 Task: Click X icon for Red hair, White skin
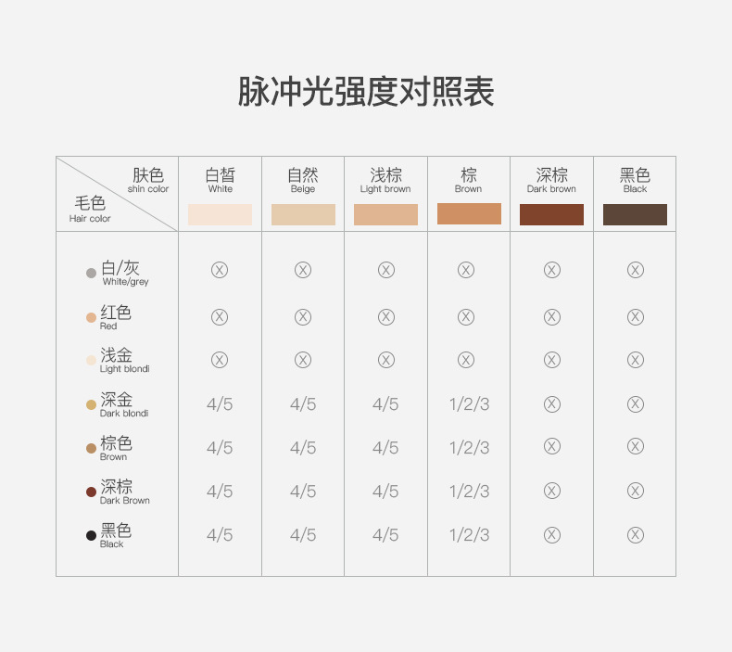220,317
